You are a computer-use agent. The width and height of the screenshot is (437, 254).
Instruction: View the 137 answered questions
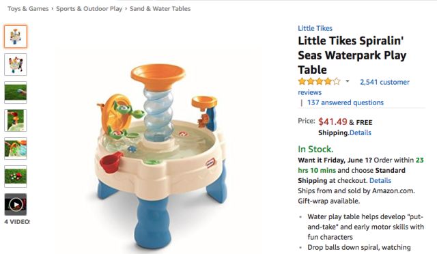click(346, 102)
